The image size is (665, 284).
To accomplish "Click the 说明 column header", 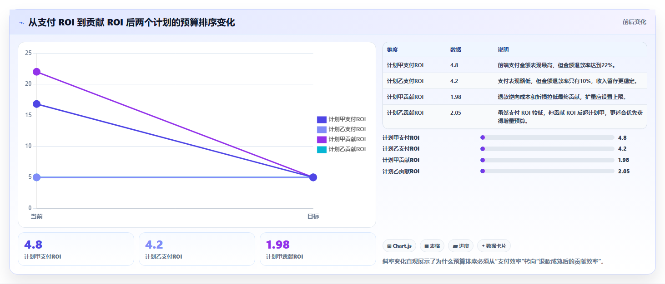I will tap(503, 50).
